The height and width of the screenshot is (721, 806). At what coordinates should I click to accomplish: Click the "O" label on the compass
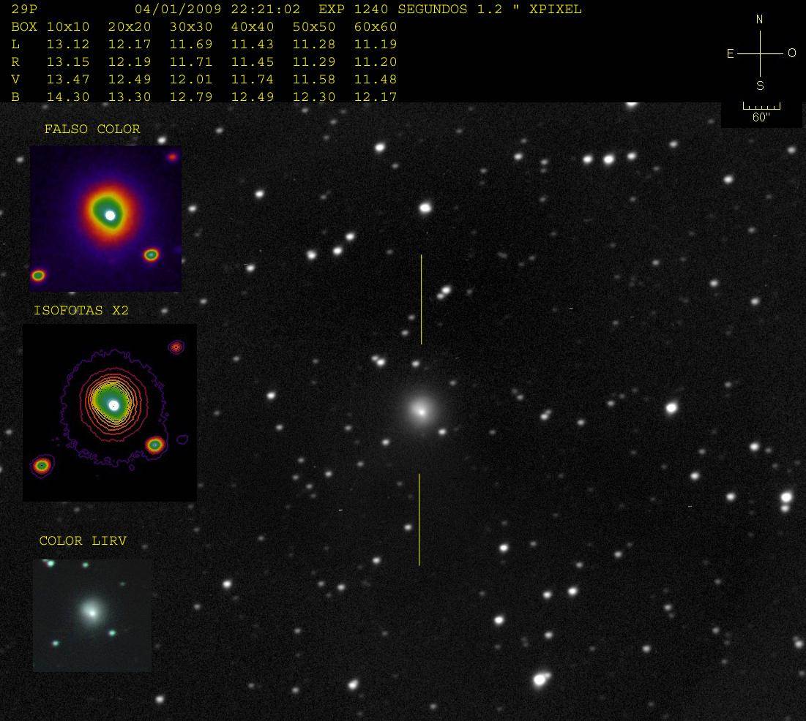point(791,53)
